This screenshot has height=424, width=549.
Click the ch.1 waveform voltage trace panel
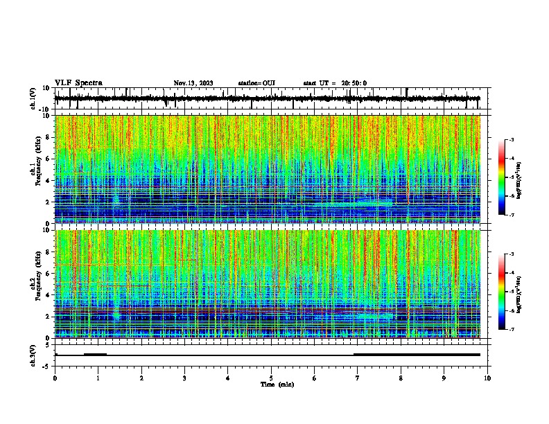[272, 98]
